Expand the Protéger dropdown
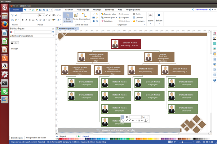This screenshot has width=217, height=144. pyautogui.click(x=145, y=21)
